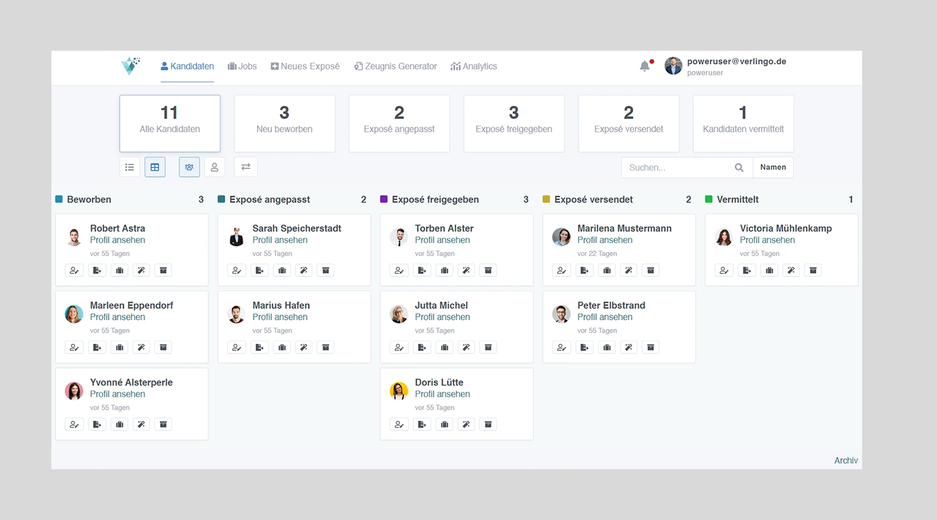Click the archive box icon on Jutta Michel's card
The width and height of the screenshot is (937, 520).
coord(488,347)
